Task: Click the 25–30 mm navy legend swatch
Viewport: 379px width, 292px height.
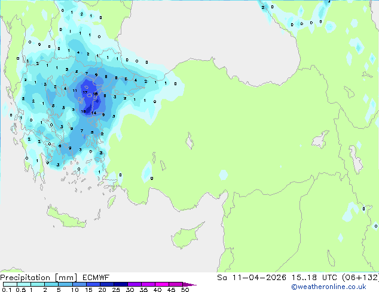Action: [x=121, y=284]
